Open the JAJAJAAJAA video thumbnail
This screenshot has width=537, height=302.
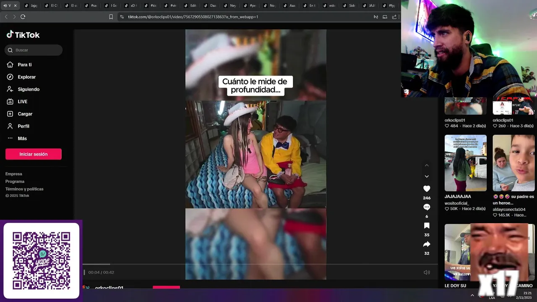click(x=466, y=163)
